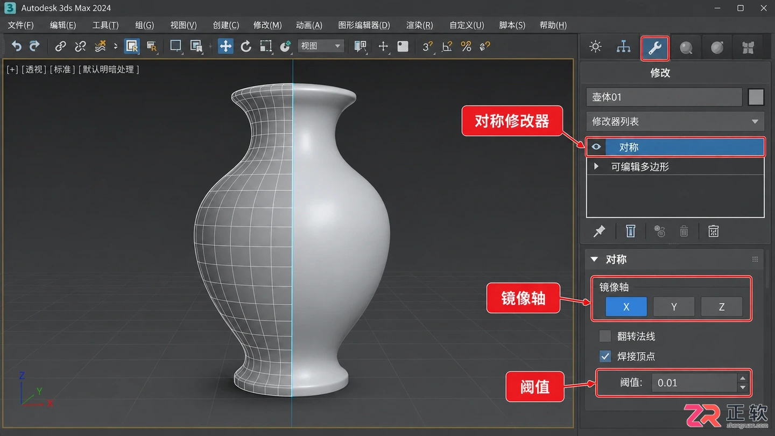Open the 渲染(R) menu
Viewport: 775px width, 436px height.
pyautogui.click(x=420, y=25)
